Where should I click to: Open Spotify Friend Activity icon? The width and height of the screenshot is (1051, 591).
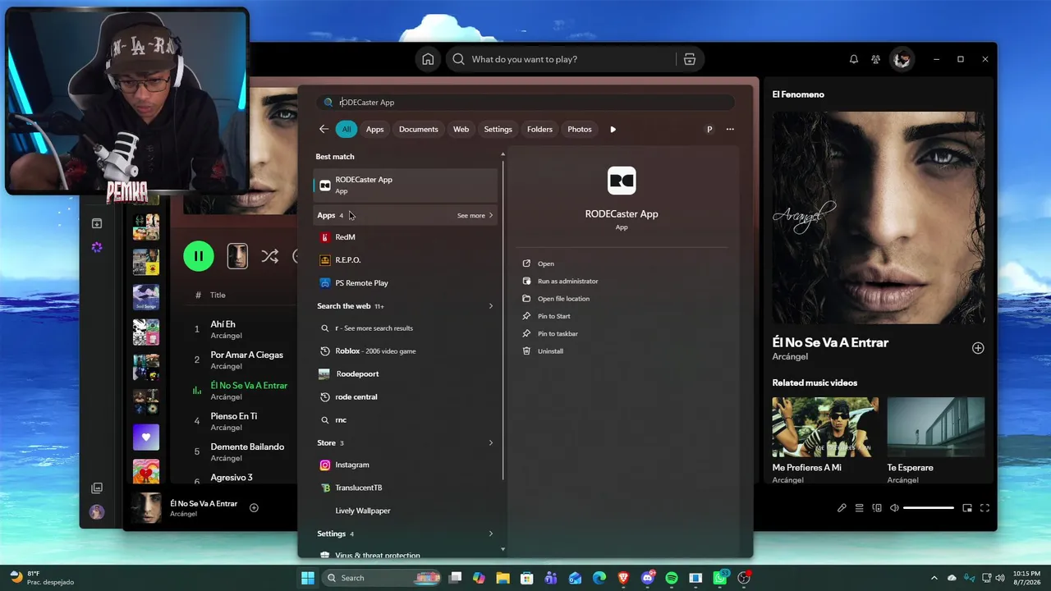coord(876,59)
